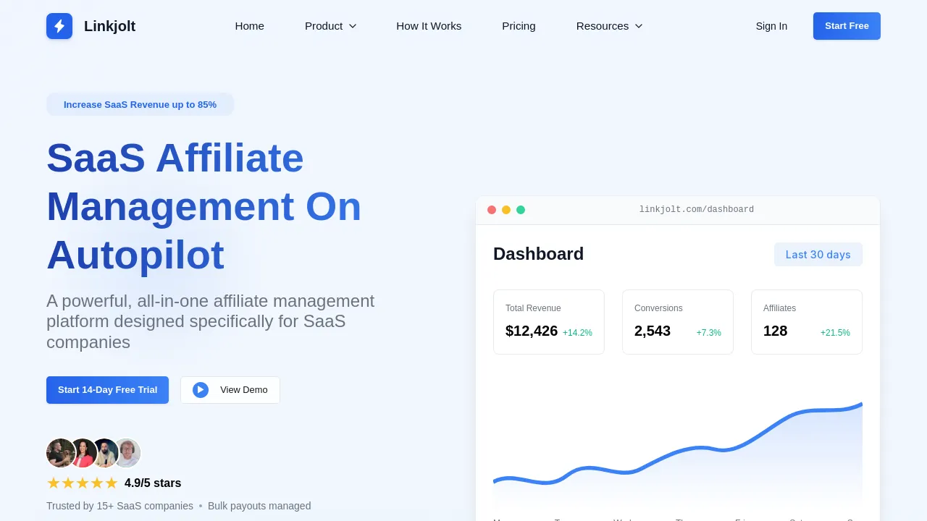Start the 14-Day Free Trial
The image size is (927, 521).
tap(107, 390)
